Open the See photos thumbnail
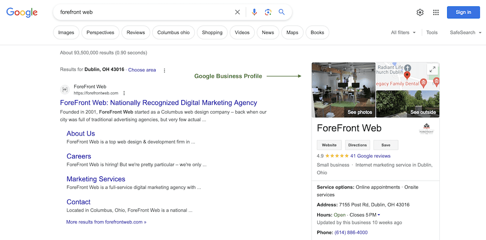Image resolution: width=486 pixels, height=240 pixels. (x=344, y=90)
